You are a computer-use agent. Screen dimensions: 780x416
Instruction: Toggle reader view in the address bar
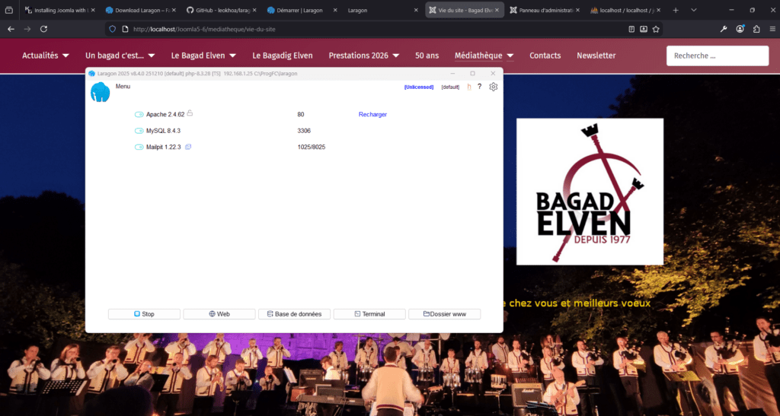pos(631,30)
